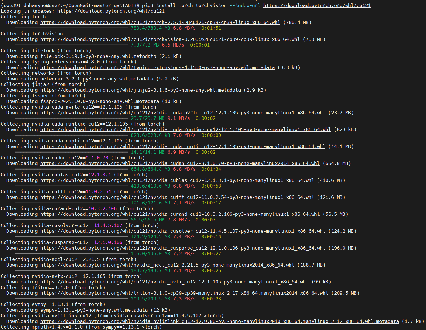Open the torchvision-0.20.1 wheel download link
Image resolution: width=426 pixels, height=330 pixels.
pyautogui.click(x=170, y=39)
